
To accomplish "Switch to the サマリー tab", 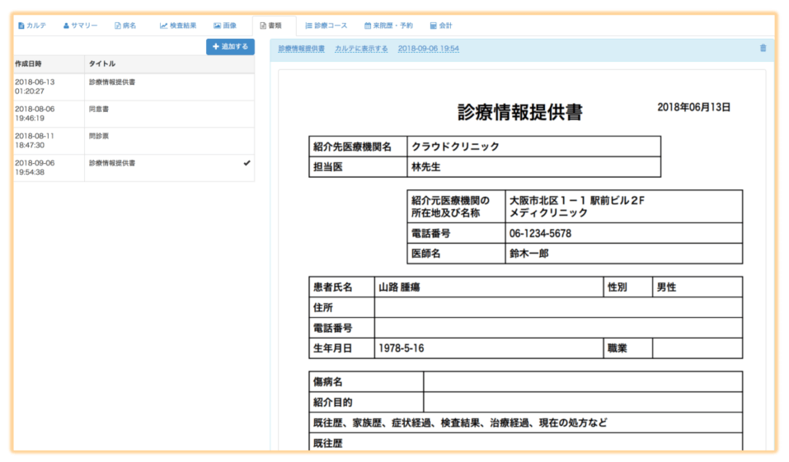I will (80, 26).
